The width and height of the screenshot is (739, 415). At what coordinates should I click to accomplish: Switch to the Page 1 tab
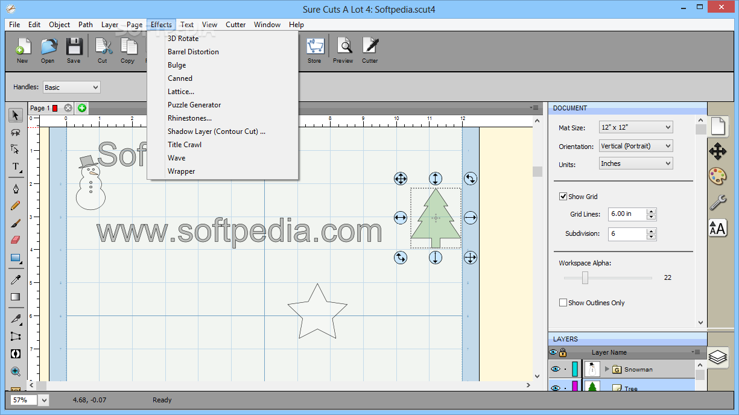pos(43,108)
